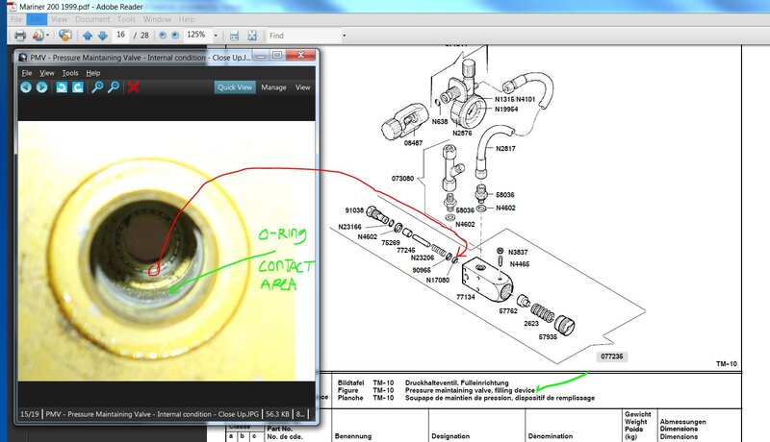Click the Print icon in Adobe Reader
The height and width of the screenshot is (442, 770).
(19, 36)
